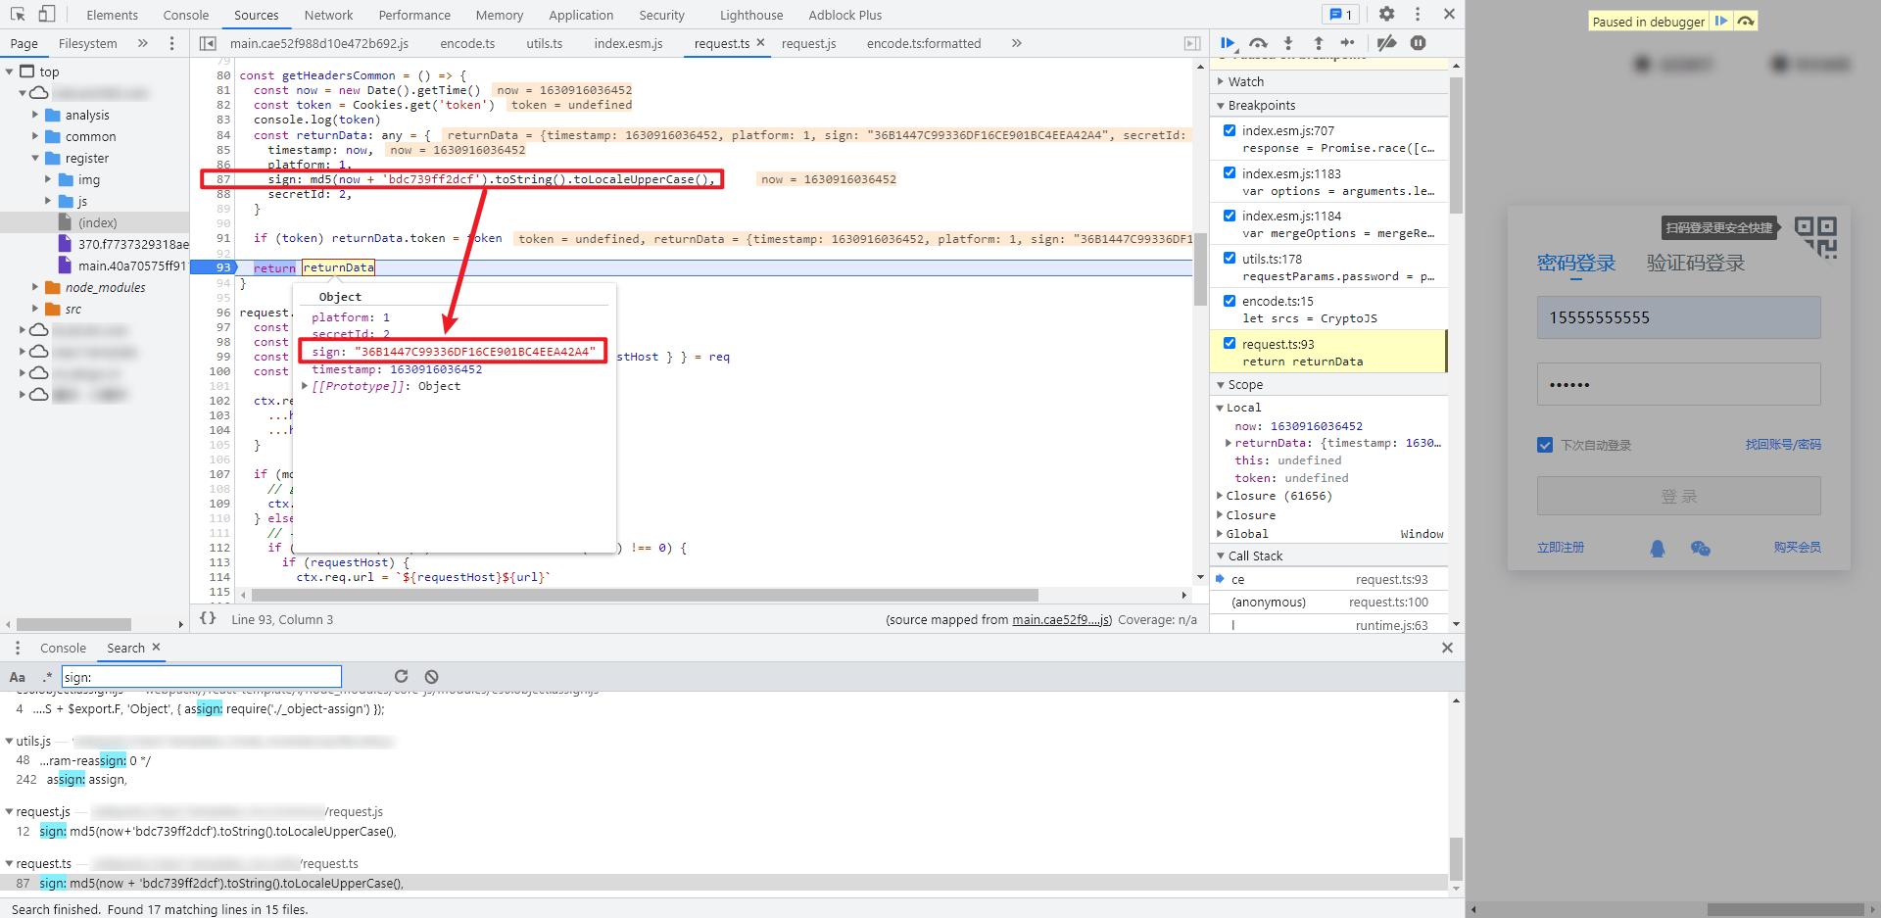Viewport: 1881px width, 918px height.
Task: Click the recover account/password link
Action: click(1783, 445)
